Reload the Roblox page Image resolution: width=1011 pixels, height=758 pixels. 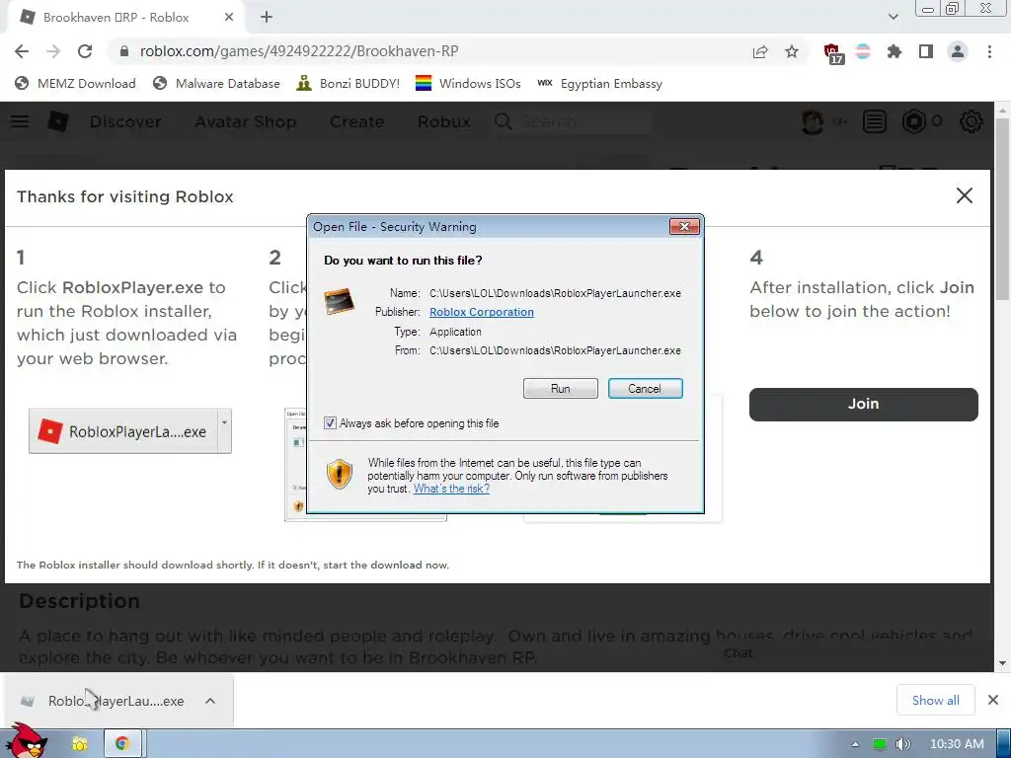pos(85,51)
